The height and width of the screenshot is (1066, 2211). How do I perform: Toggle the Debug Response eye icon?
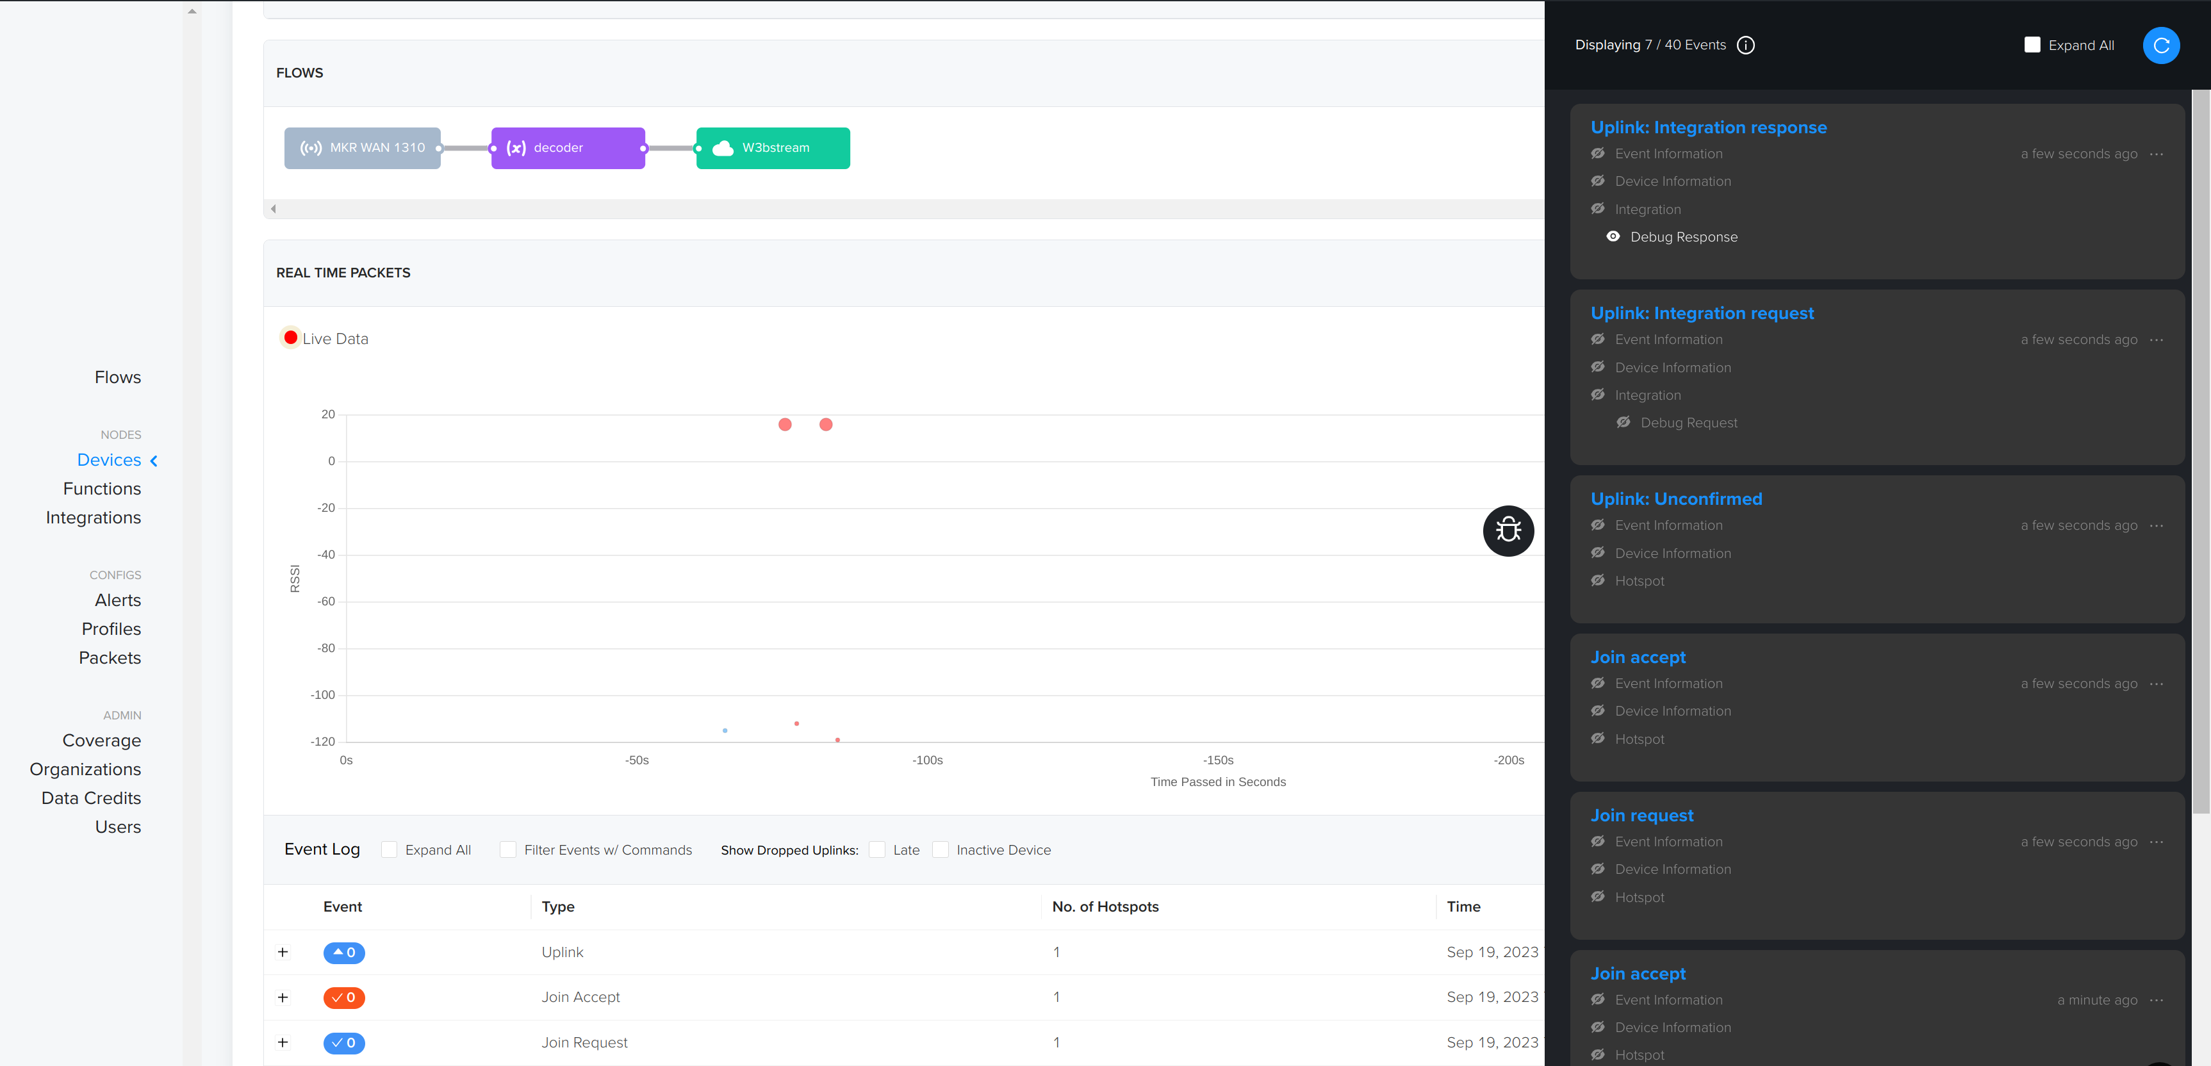click(1613, 237)
